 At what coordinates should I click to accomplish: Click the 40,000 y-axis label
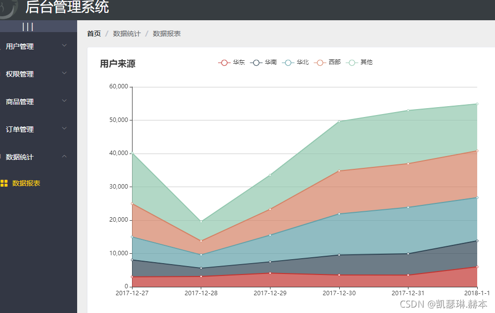pyautogui.click(x=119, y=153)
